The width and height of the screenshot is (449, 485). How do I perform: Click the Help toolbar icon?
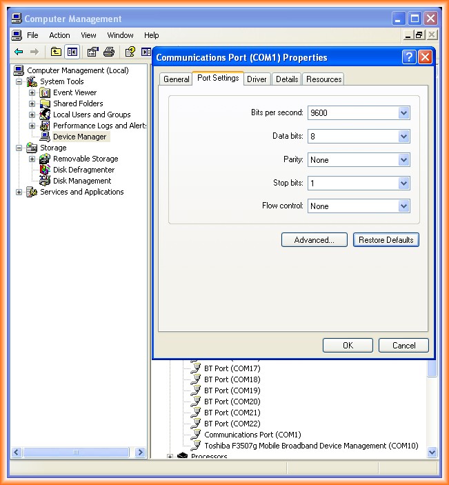(130, 52)
